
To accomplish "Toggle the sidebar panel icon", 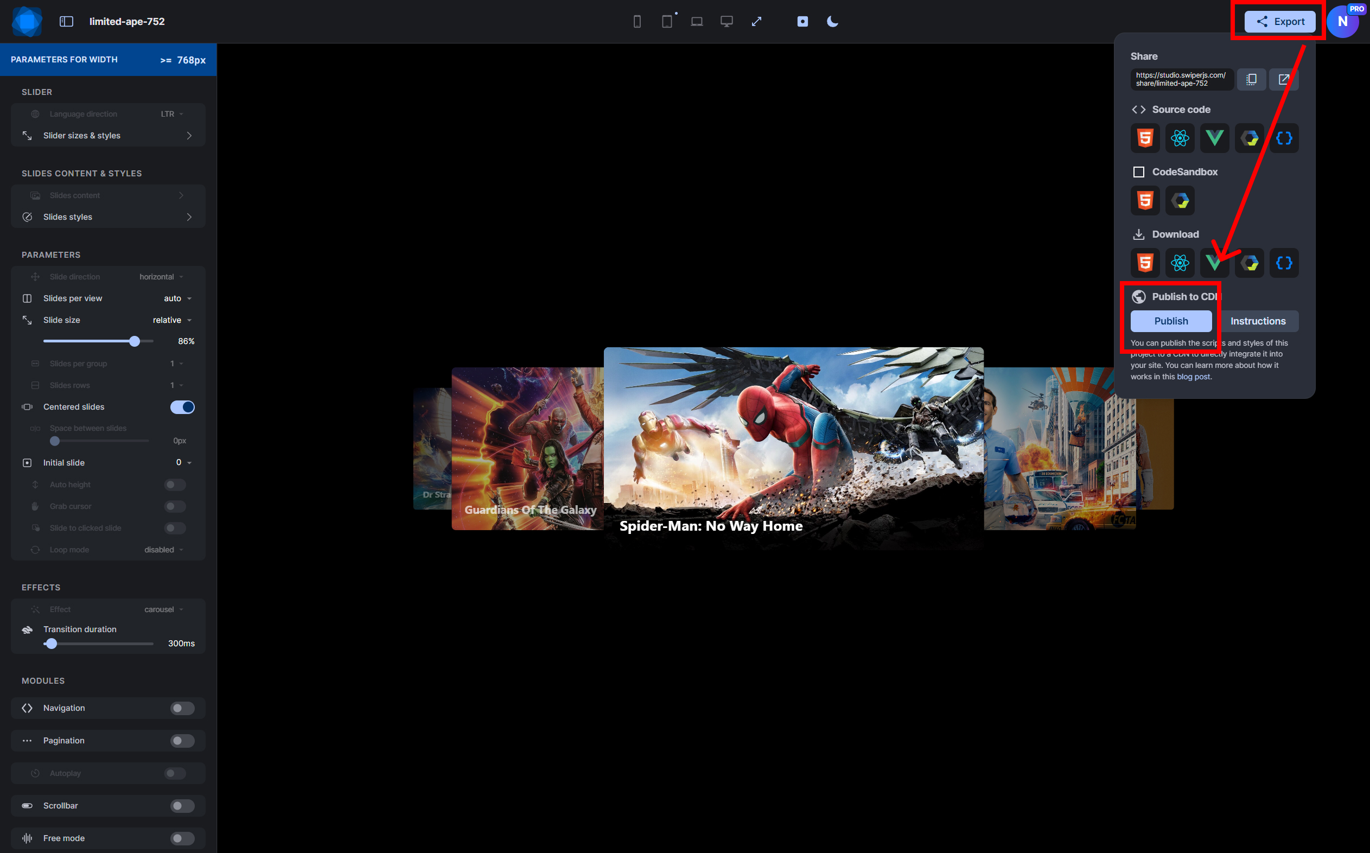I will (x=67, y=22).
